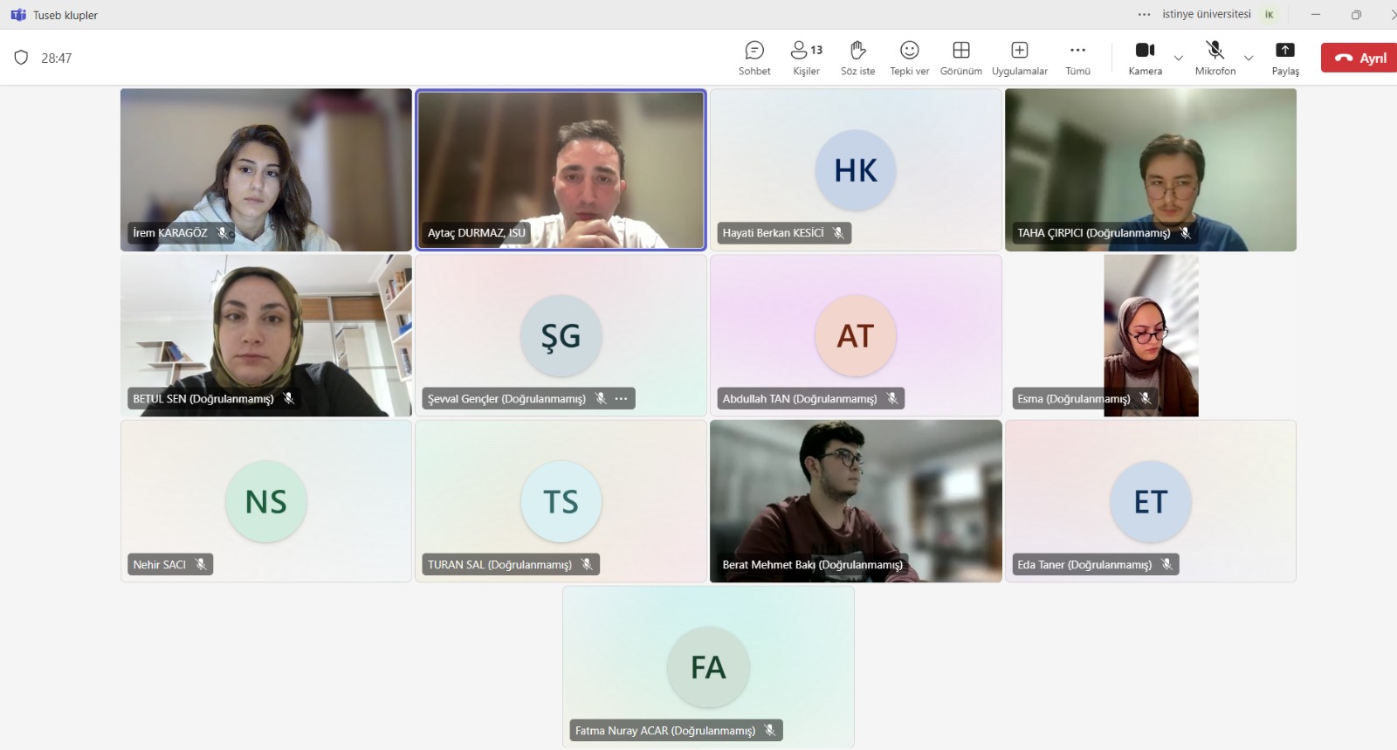Image resolution: width=1397 pixels, height=750 pixels.
Task: Click the shield security icon near timer
Action: tap(21, 58)
